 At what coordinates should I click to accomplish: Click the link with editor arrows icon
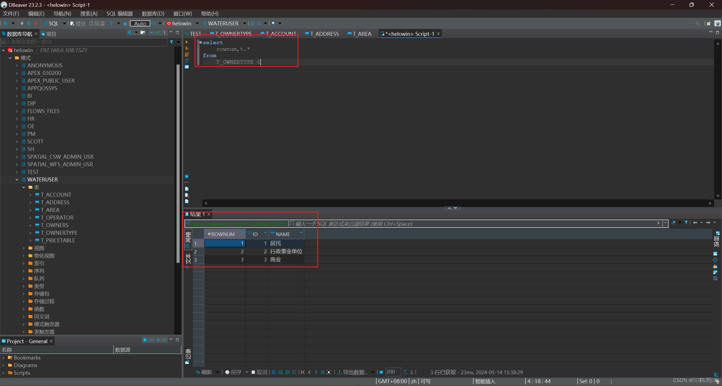pos(158,33)
